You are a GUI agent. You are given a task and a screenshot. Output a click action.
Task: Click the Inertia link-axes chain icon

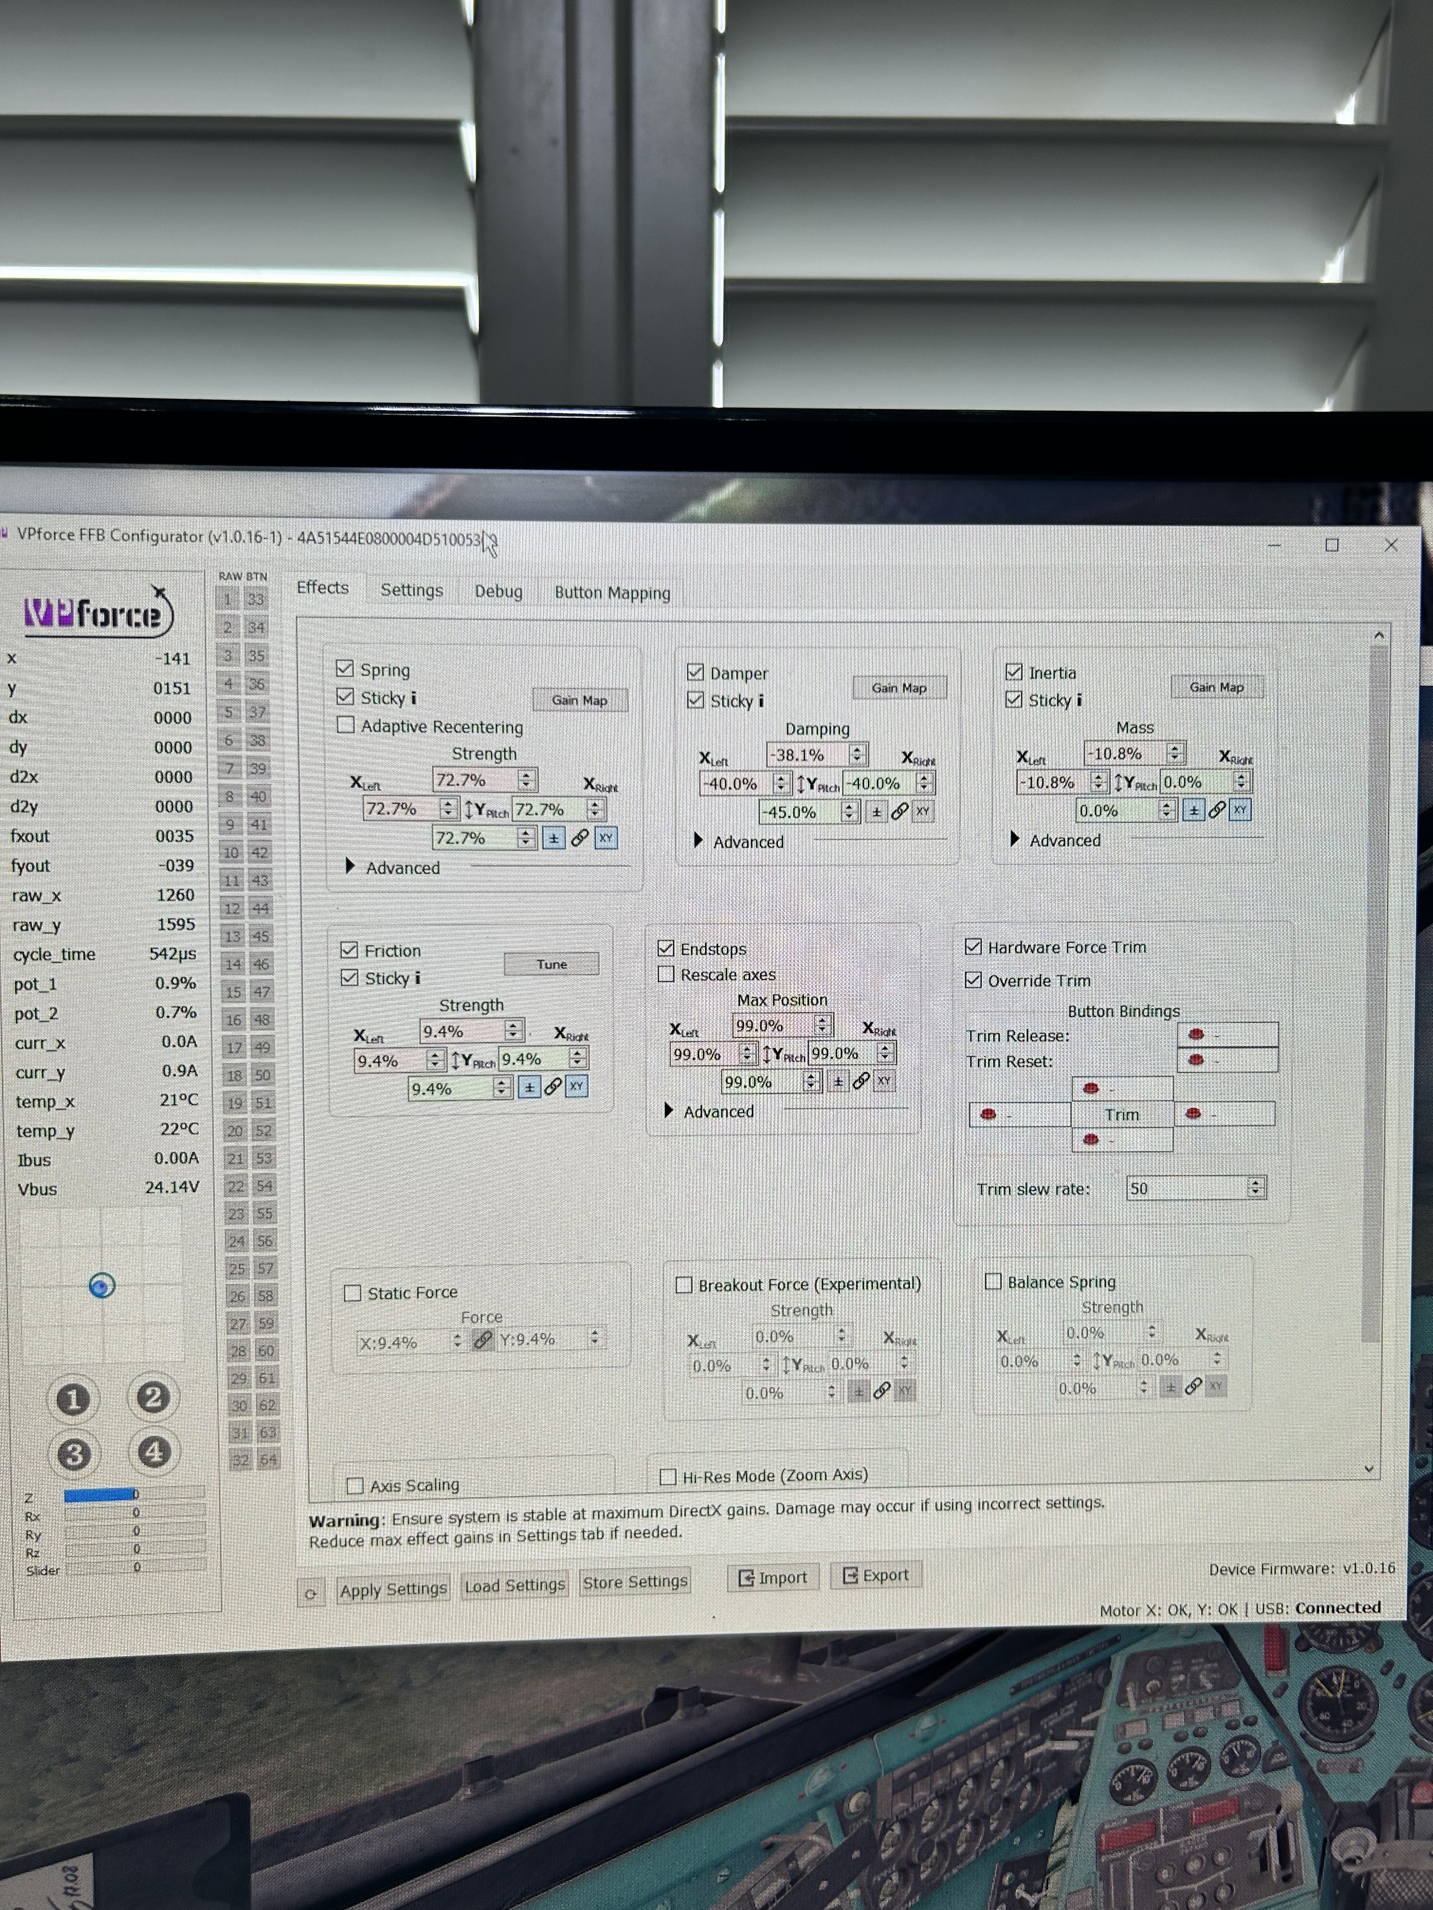click(1216, 810)
